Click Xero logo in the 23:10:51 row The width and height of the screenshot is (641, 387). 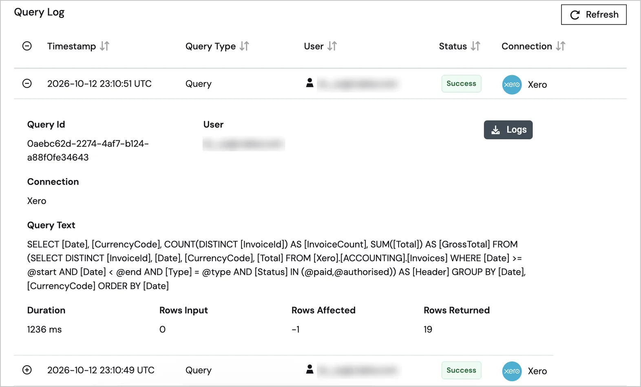point(512,85)
